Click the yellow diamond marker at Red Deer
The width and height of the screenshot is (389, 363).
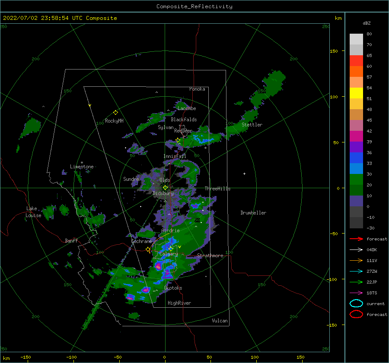(178, 140)
